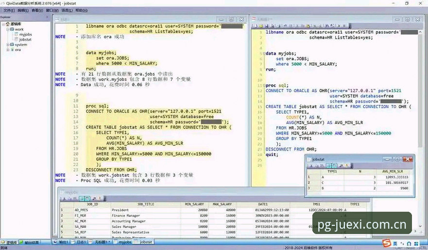The height and width of the screenshot is (250, 428).
Task: Select jobstat dataset in Explorer tree
Action: 25,40
